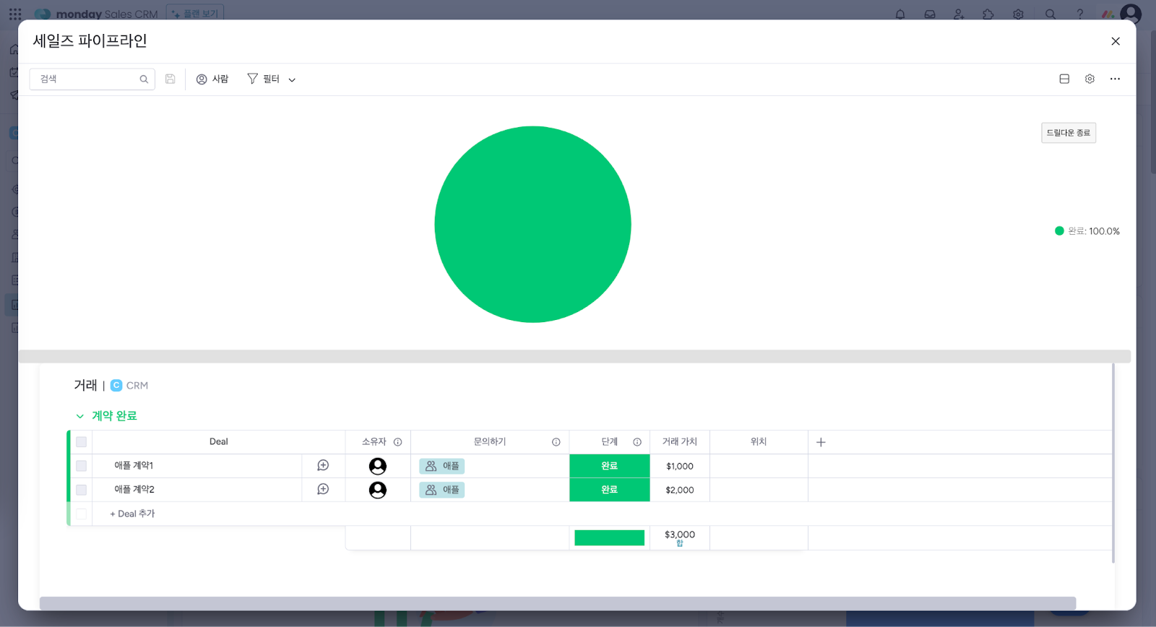Open the CRM workspace link
The height and width of the screenshot is (627, 1156).
pos(129,386)
